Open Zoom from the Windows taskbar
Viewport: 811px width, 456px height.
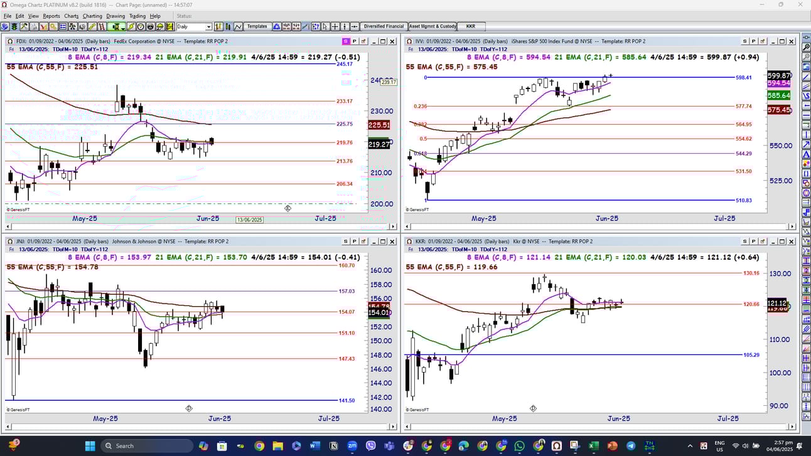[x=352, y=446]
